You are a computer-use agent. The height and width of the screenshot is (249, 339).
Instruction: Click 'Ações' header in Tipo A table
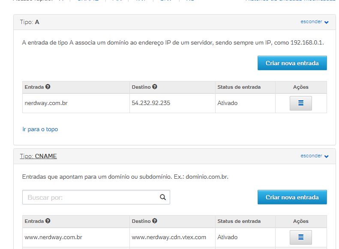pos(301,87)
